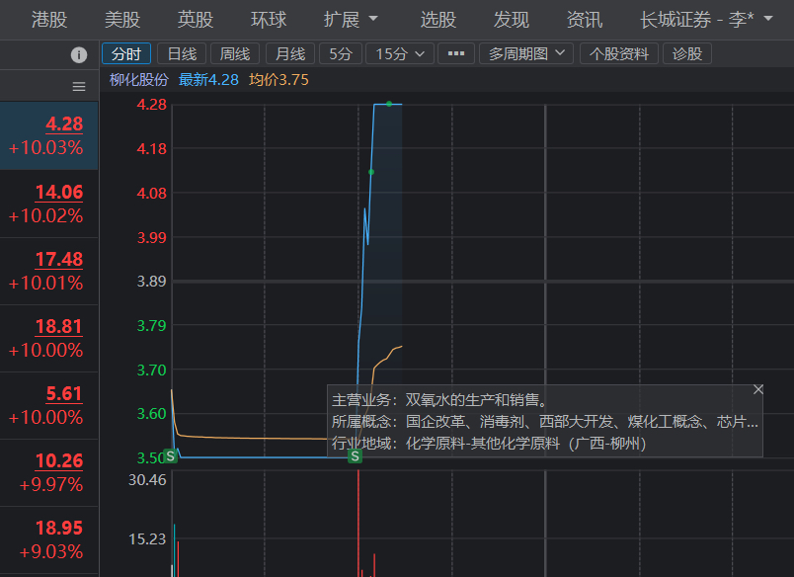The width and height of the screenshot is (794, 577).
Task: Open the 15分 period dropdown
Action: pos(400,53)
